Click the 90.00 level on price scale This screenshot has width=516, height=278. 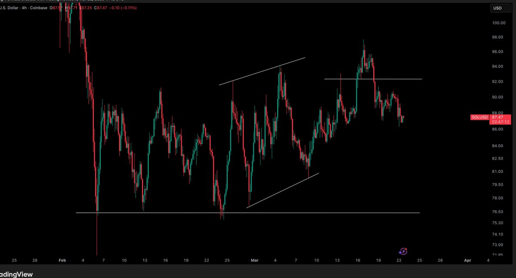(x=497, y=97)
